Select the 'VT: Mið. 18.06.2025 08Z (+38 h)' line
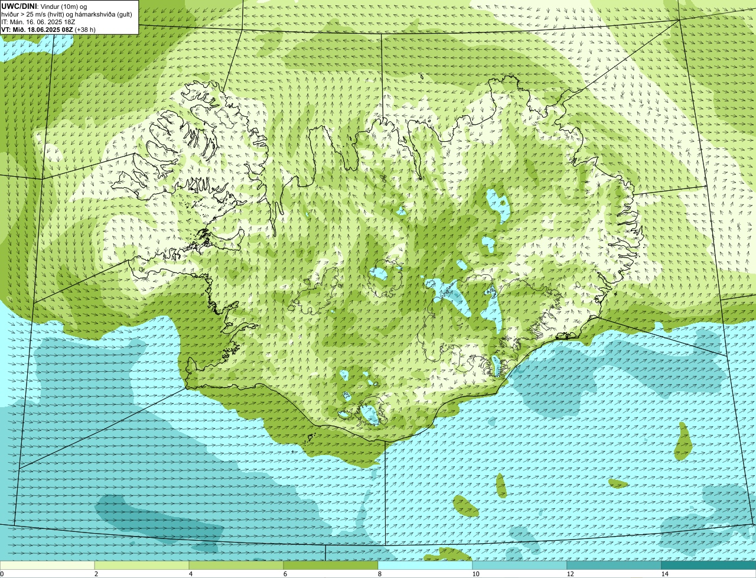 (x=48, y=29)
